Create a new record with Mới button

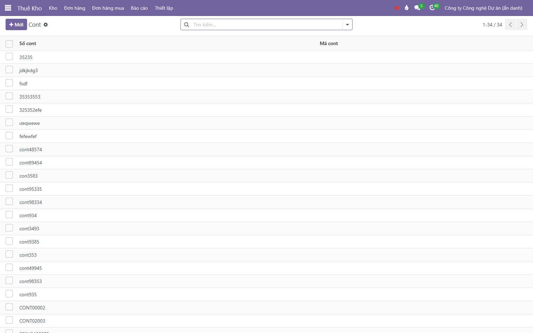pos(16,25)
